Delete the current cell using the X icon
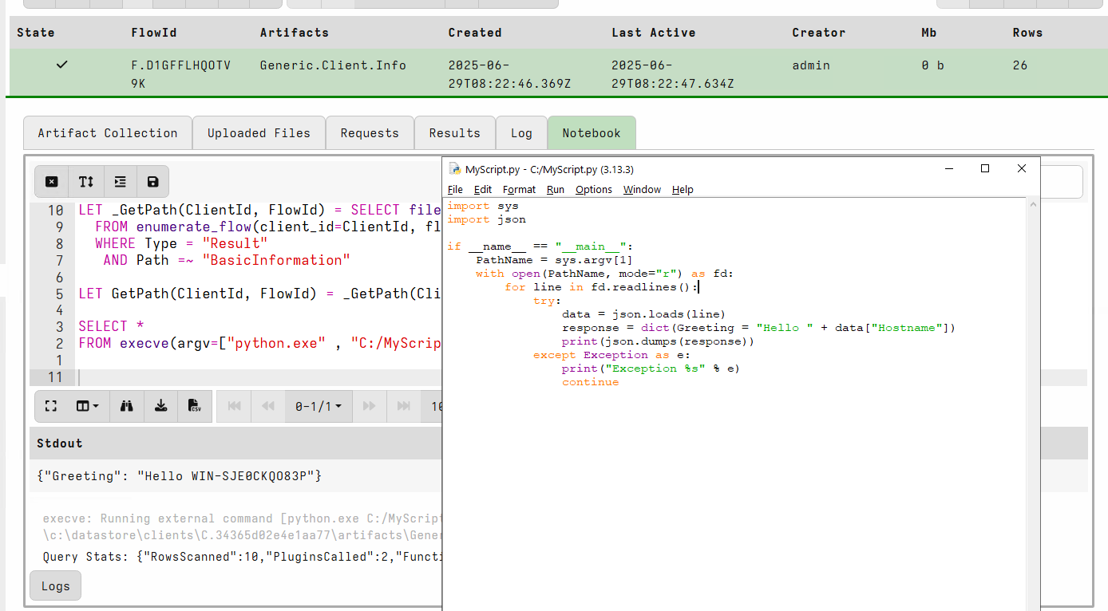The image size is (1108, 611). [x=51, y=181]
